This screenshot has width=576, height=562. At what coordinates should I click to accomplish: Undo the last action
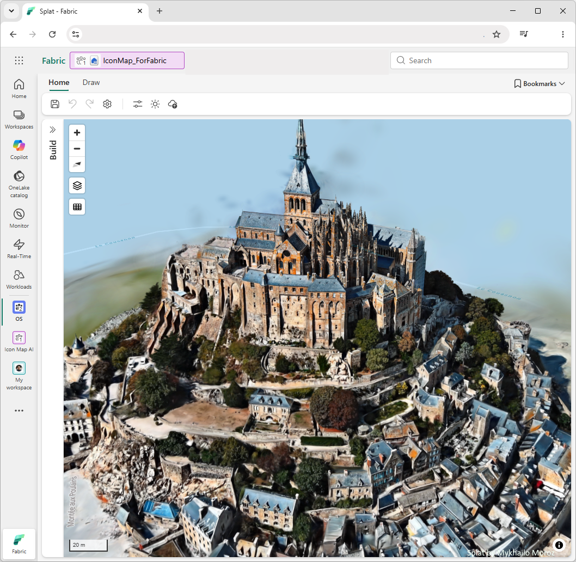72,104
